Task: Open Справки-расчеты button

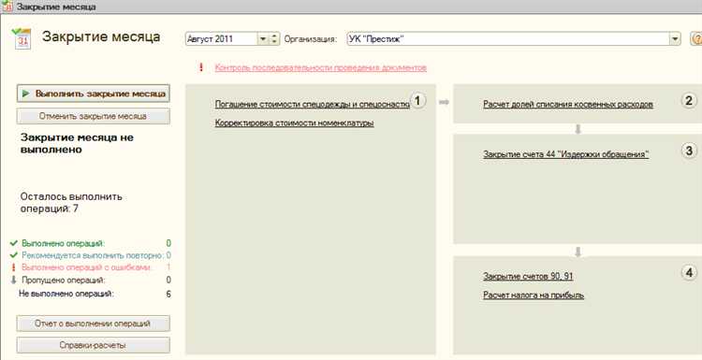Action: point(93,345)
